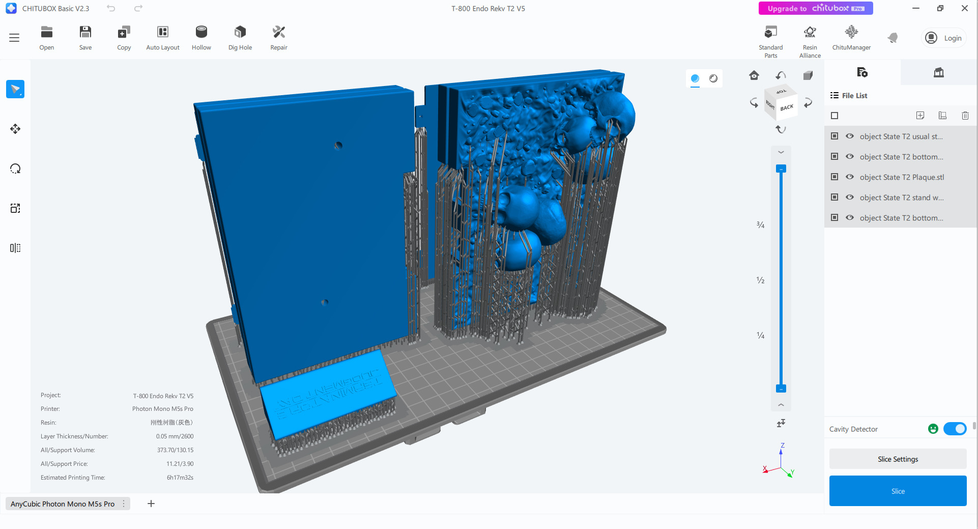Click the rotate arrow right of view cube
This screenshot has width=978, height=529.
[x=808, y=102]
